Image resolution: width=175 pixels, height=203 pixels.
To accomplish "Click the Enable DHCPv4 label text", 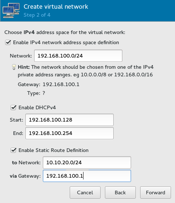I will point(37,107).
